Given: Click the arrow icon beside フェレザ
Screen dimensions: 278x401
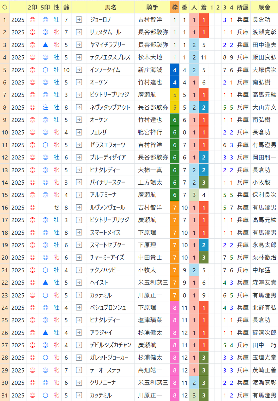Looking at the screenshot, I should (79, 132).
